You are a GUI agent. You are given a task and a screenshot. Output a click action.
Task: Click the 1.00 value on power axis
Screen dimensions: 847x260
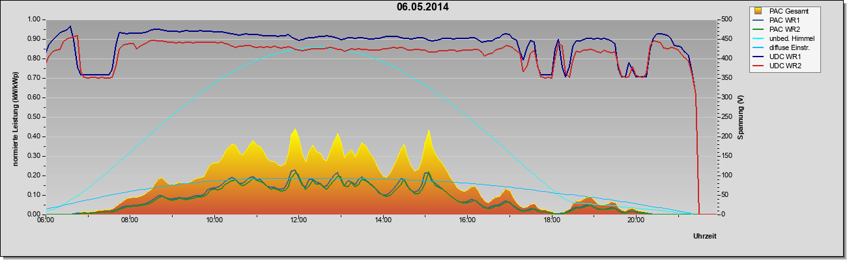tap(34, 19)
